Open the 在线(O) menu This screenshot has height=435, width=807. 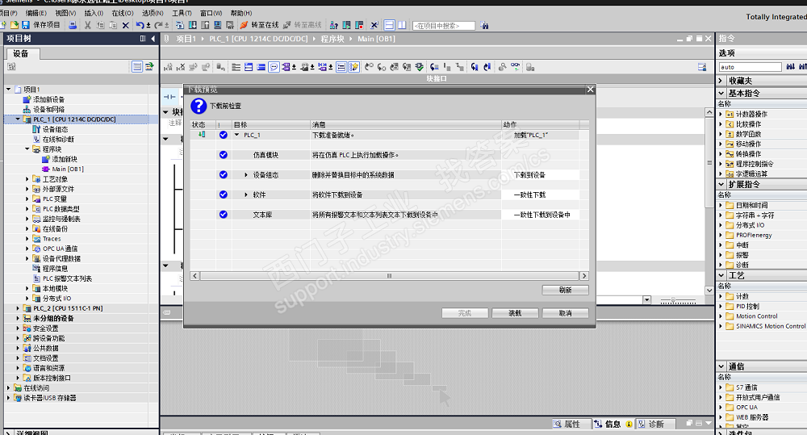123,13
